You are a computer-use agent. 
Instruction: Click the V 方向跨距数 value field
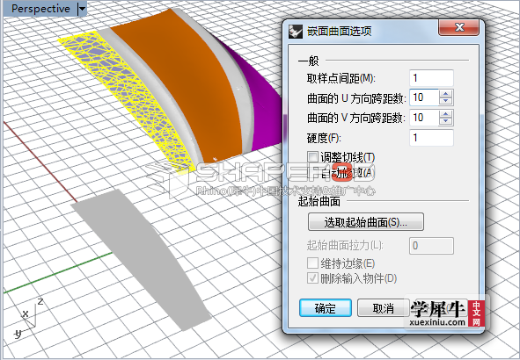[x=424, y=118]
